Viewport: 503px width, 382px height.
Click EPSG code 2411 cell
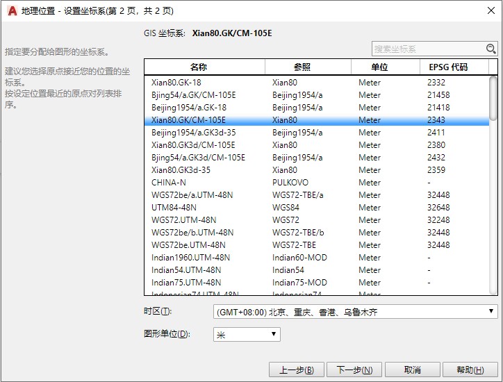tap(436, 133)
